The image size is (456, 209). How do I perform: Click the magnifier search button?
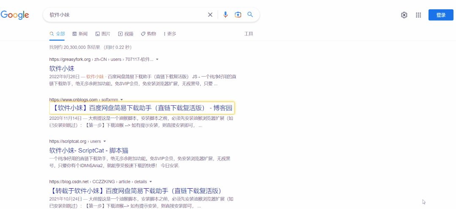(x=250, y=14)
